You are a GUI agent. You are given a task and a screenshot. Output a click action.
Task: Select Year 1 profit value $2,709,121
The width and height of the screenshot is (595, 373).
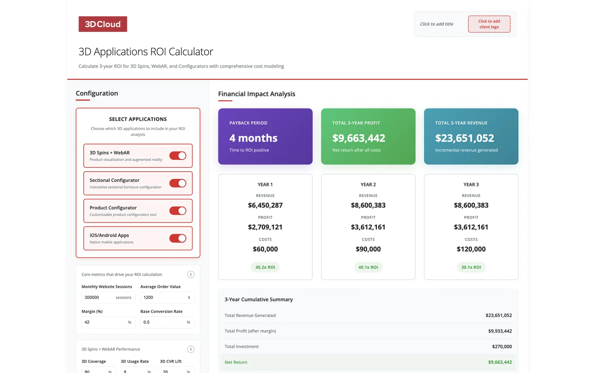pos(265,227)
